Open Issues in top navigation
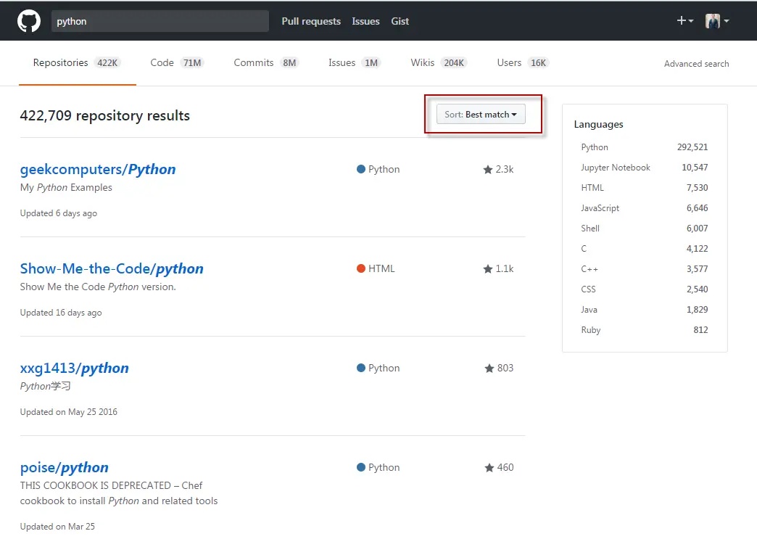 (x=365, y=21)
